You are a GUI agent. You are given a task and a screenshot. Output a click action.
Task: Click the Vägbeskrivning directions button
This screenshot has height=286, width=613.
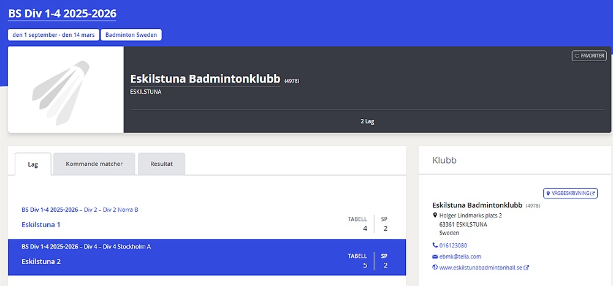point(570,193)
